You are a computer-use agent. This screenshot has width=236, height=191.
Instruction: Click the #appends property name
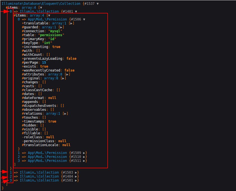tap(30, 102)
